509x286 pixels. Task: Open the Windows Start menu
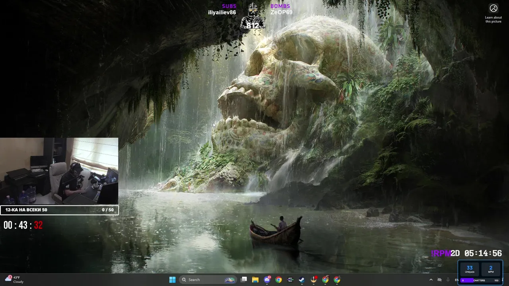coord(172,280)
